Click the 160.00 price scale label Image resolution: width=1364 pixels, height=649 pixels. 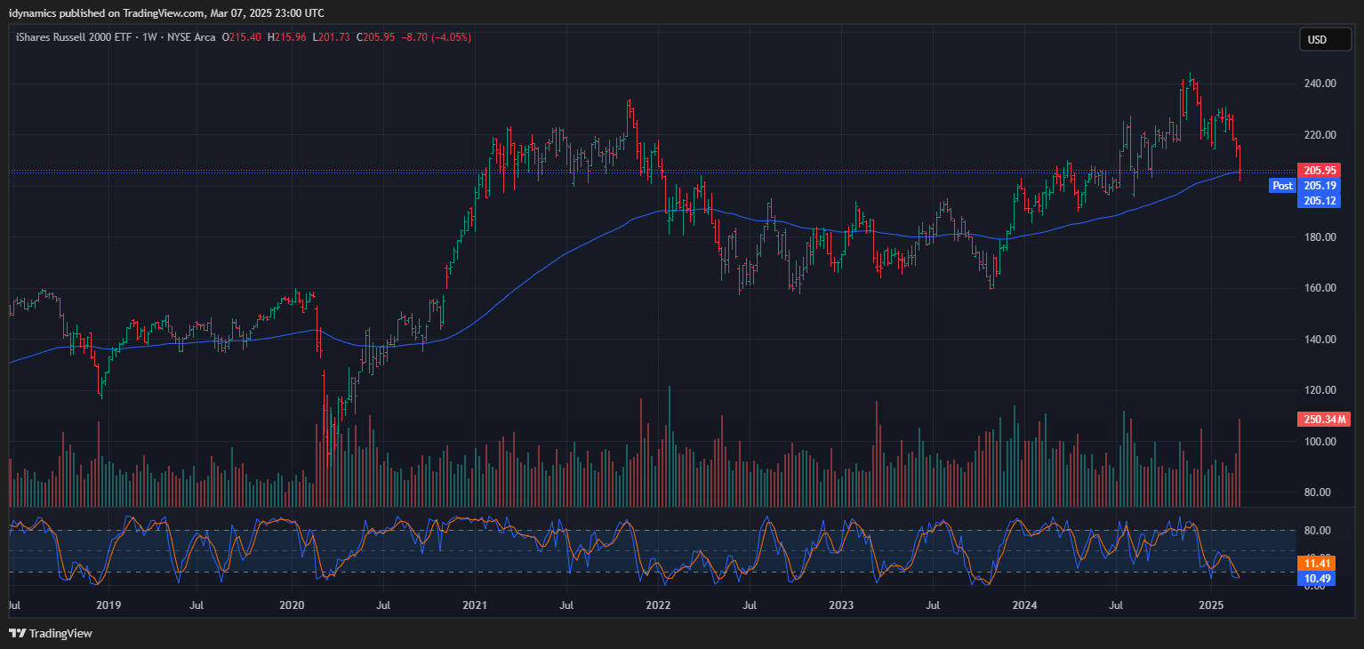1319,288
